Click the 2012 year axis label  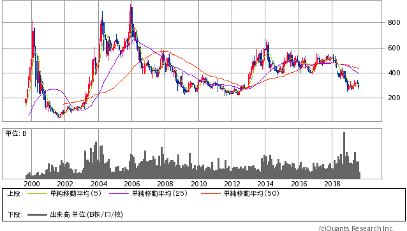232,184
